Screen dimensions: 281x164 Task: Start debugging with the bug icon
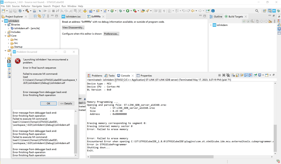[121, 11]
